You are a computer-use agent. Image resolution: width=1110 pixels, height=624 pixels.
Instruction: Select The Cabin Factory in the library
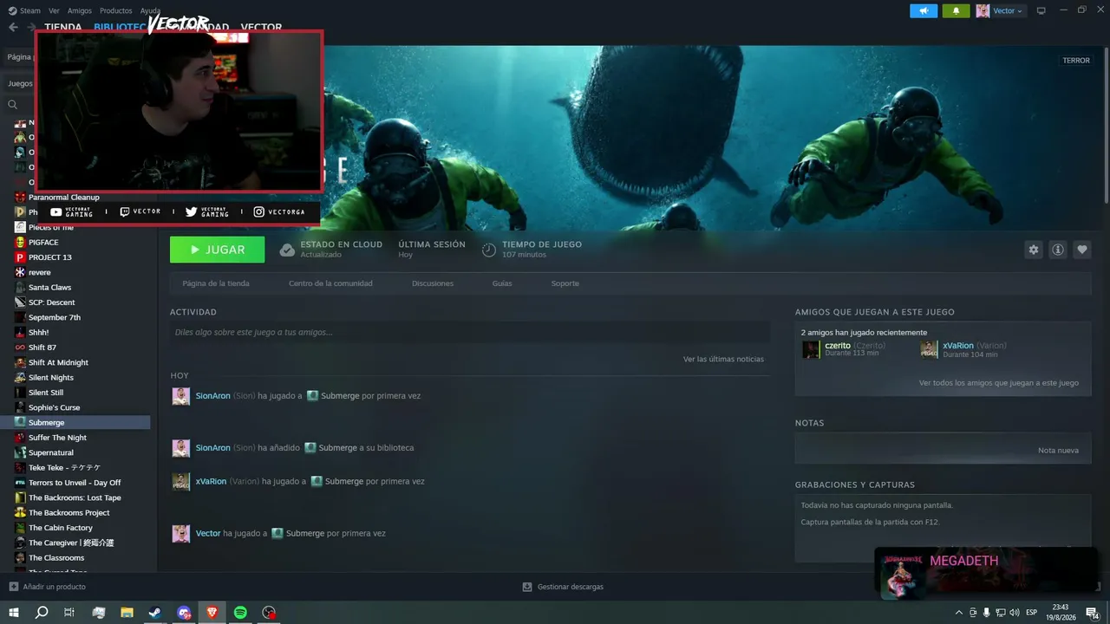[x=61, y=528]
